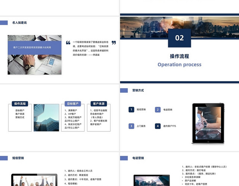This screenshot has height=186, width=239.
Task: Click the 客户来源 card header label
Action: click(99, 104)
